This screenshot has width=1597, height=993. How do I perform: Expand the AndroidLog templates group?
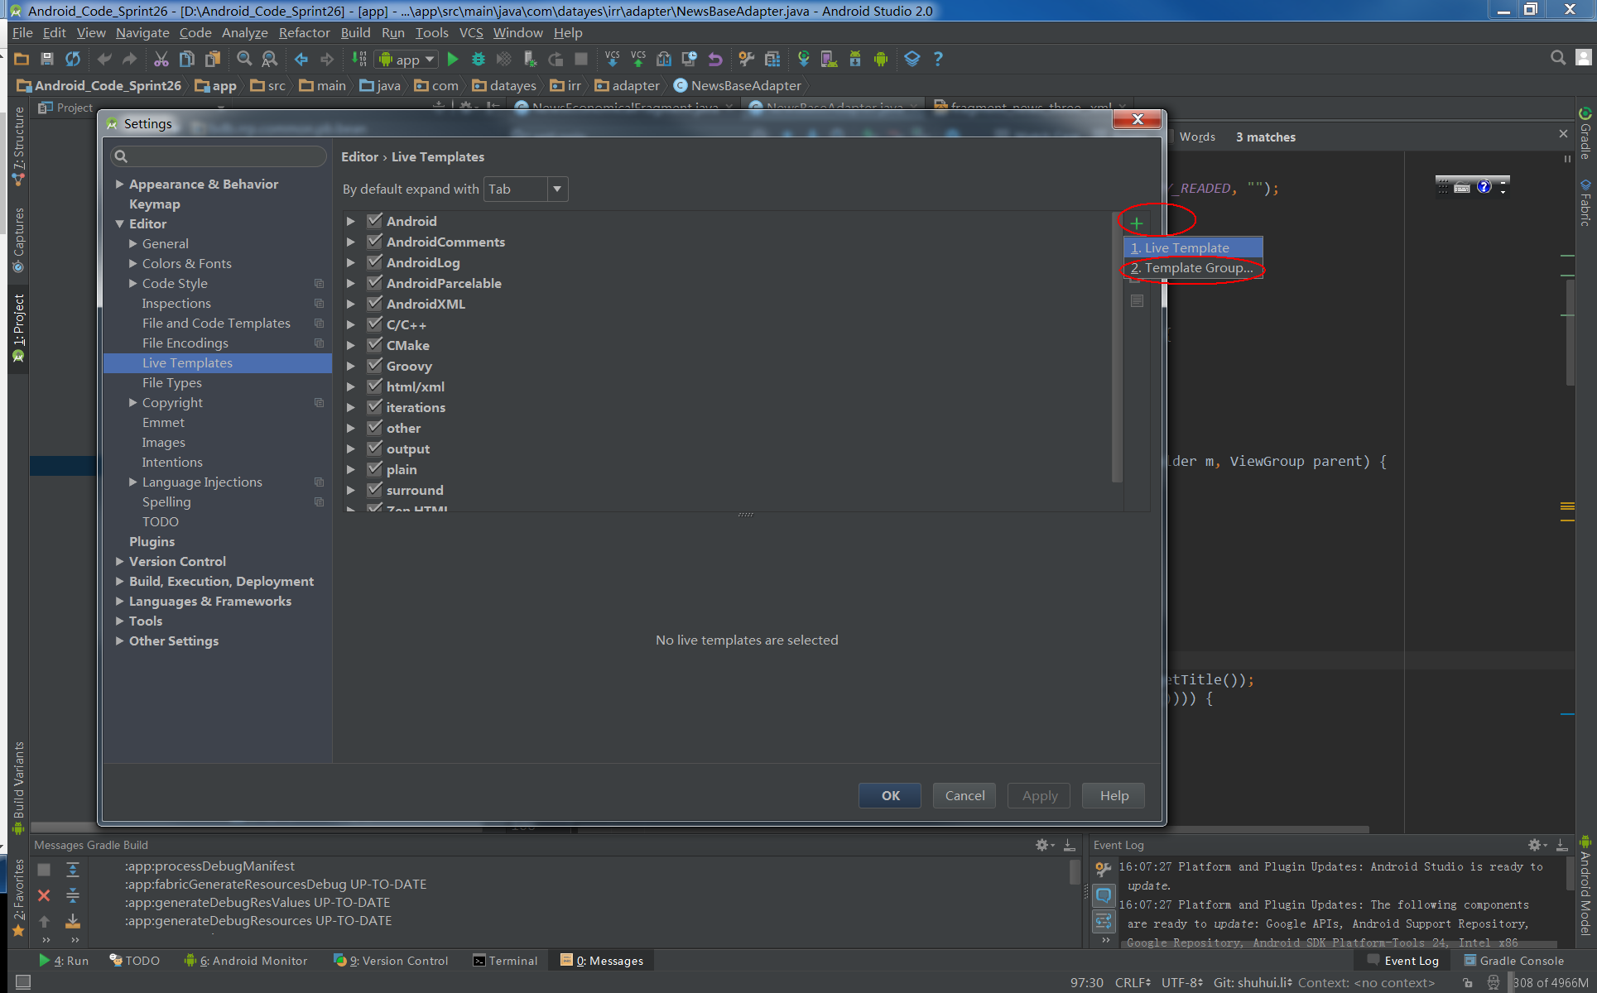tap(353, 262)
